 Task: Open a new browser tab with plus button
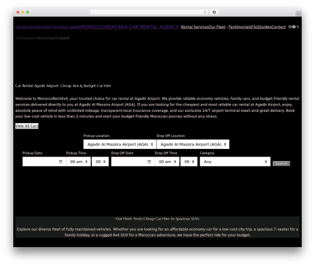(x=299, y=14)
